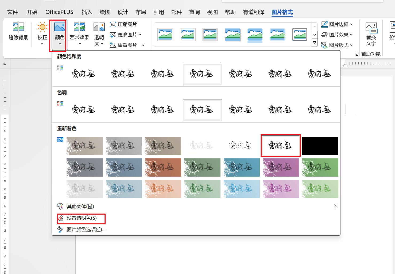Apply Black and White 50% recolor thumbnail
The height and width of the screenshot is (274, 395).
tap(281, 146)
